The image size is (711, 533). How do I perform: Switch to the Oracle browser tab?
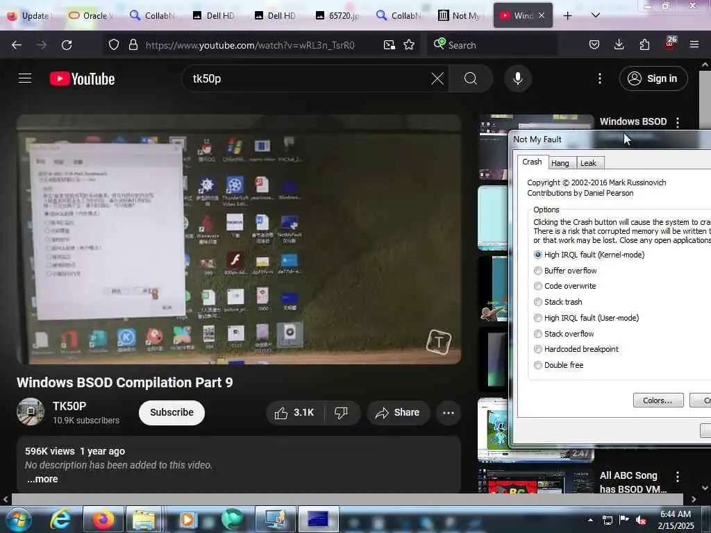92,16
